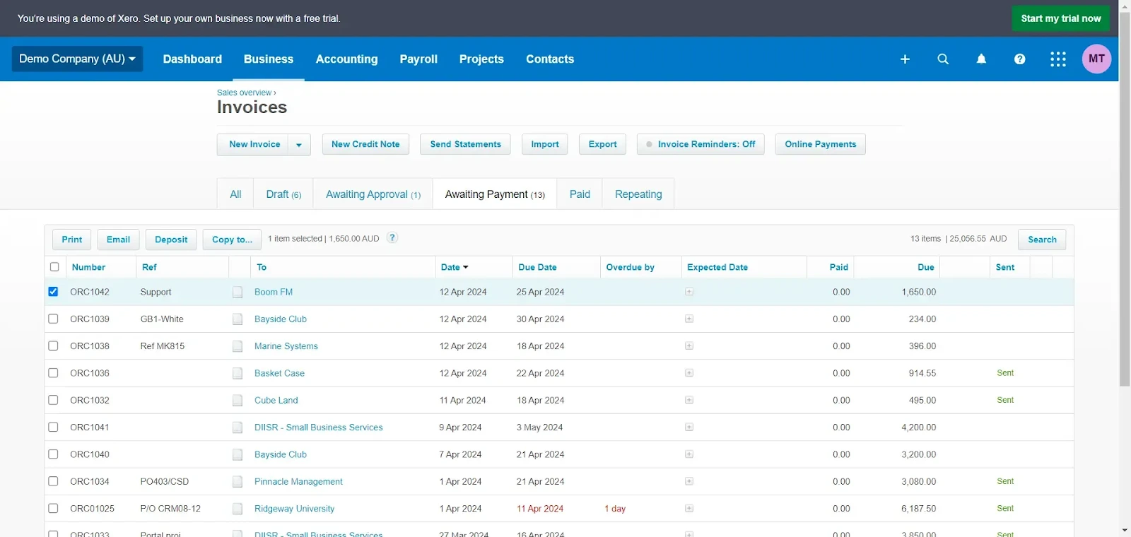Viewport: 1131px width, 537px height.
Task: Tick the select-all checkbox in table header
Action: click(54, 266)
